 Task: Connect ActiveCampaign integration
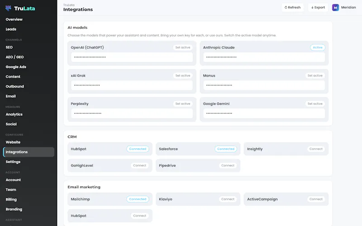coord(316,199)
